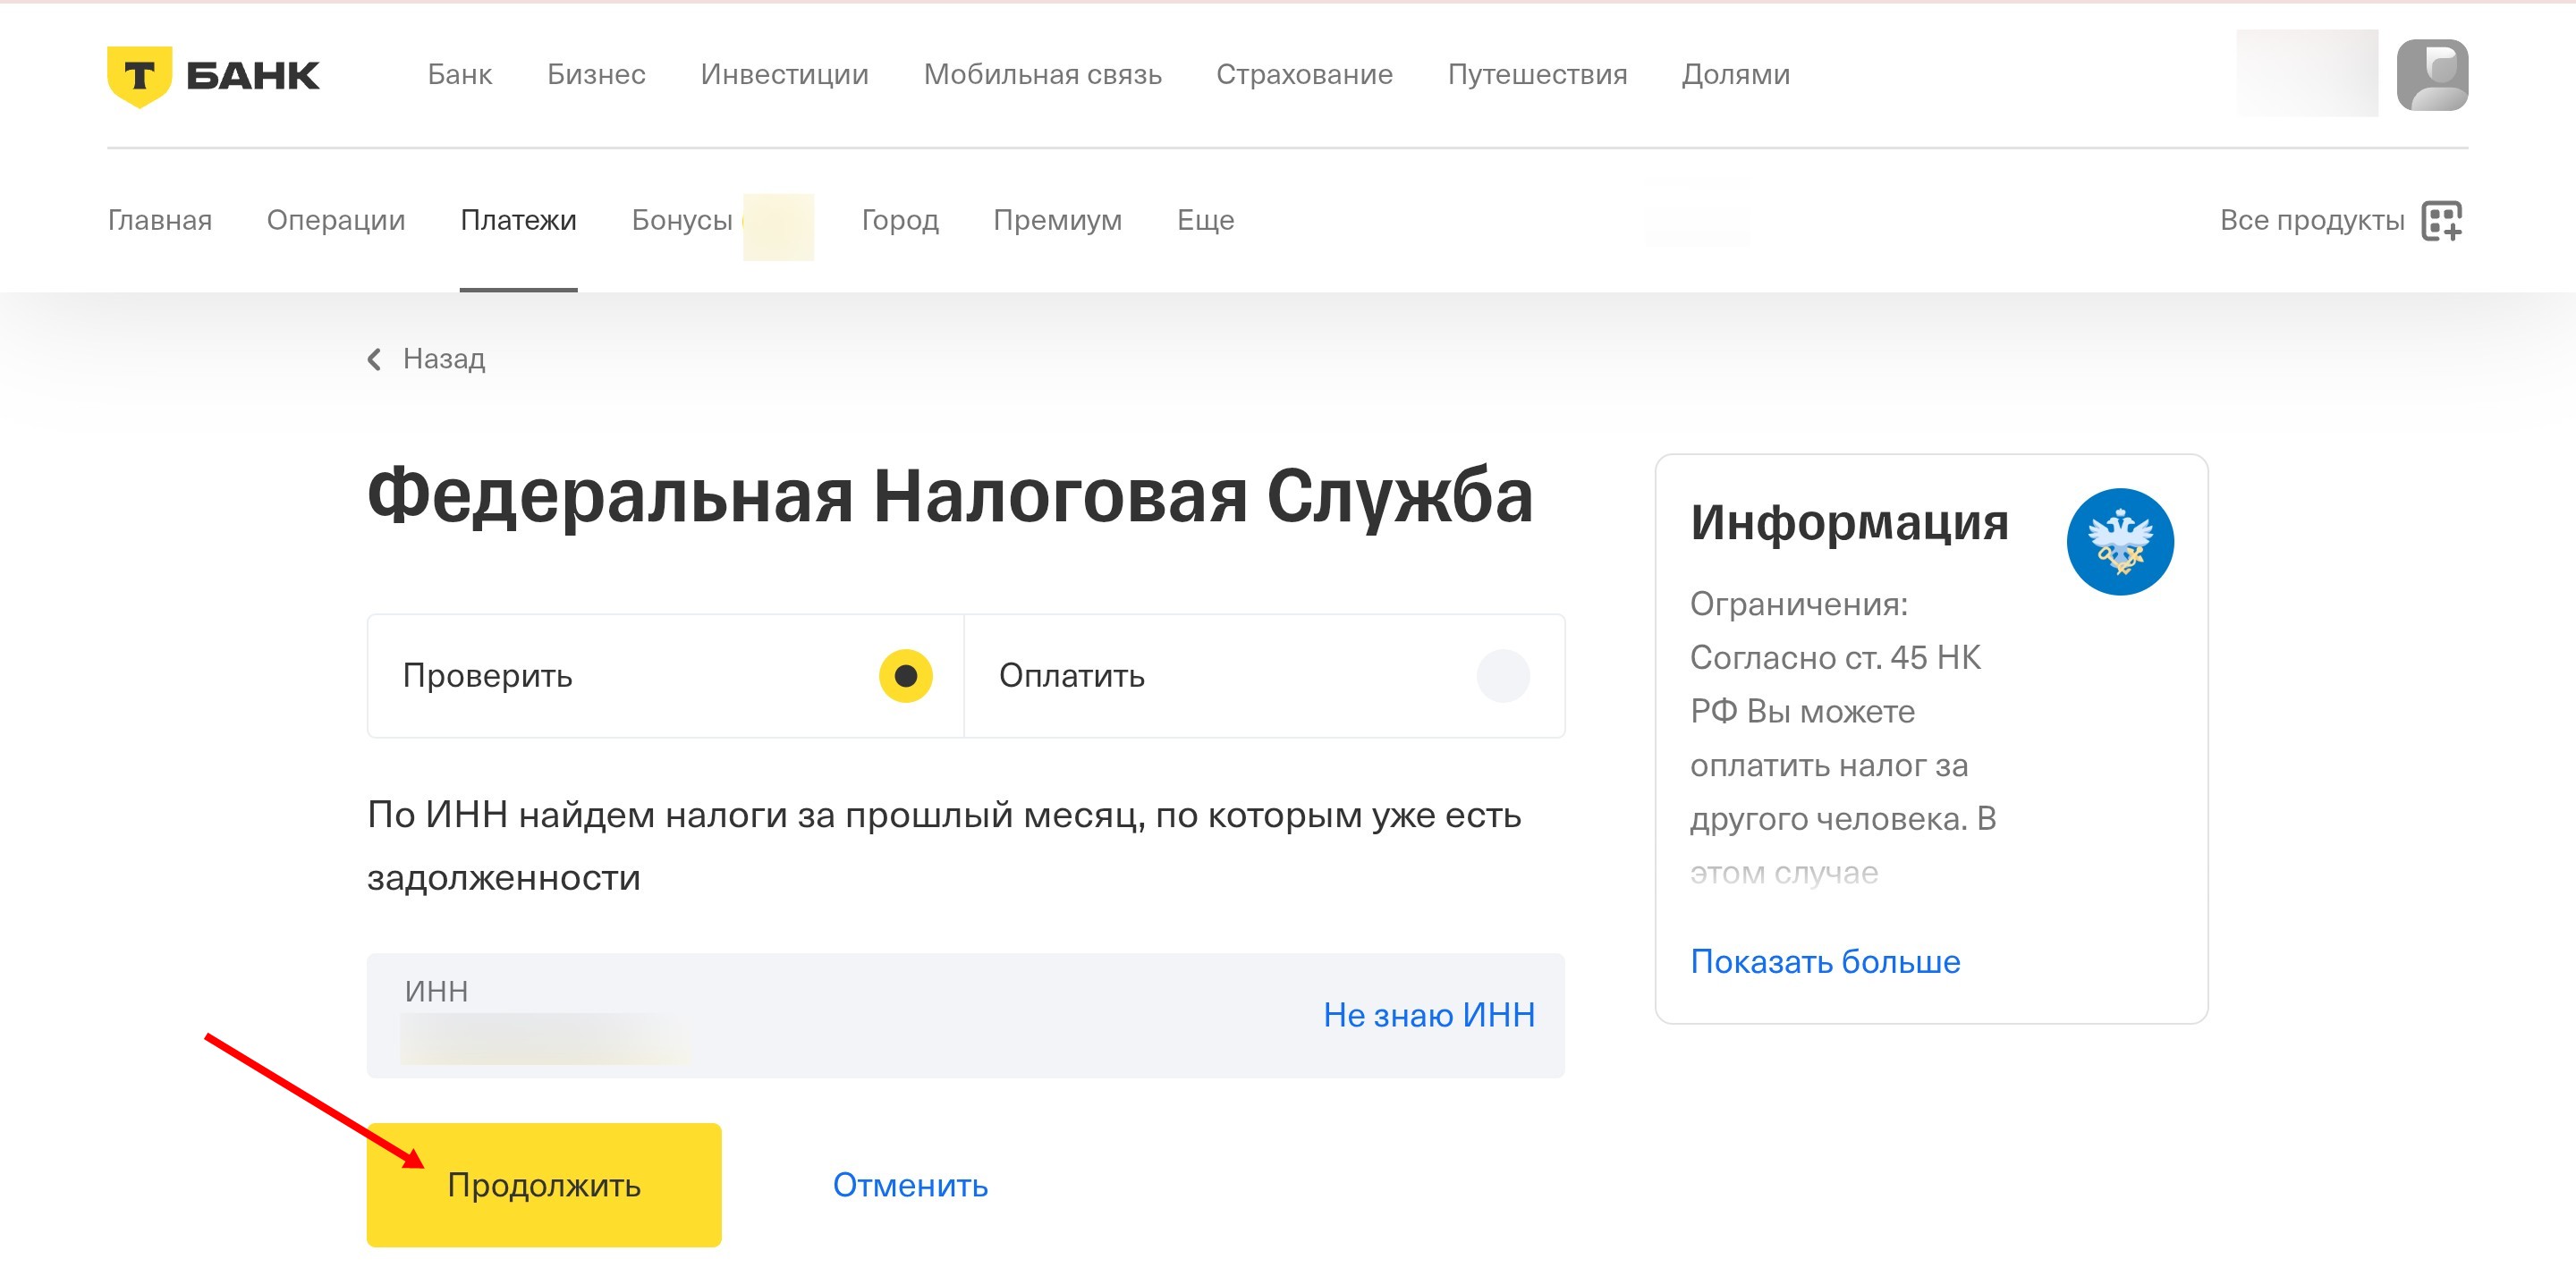This screenshot has height=1276, width=2576.
Task: Expand the Еще menu
Action: pyautogui.click(x=1205, y=220)
